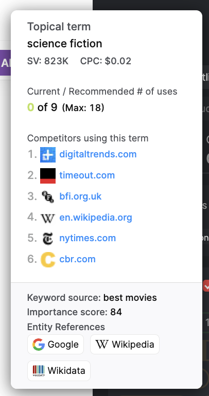Click the yellow C cbr.com favicon
This screenshot has width=209, height=396.
coord(48,260)
